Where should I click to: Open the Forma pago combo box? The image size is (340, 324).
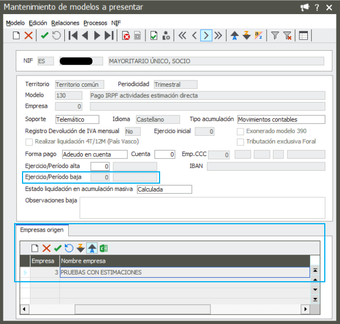pyautogui.click(x=94, y=154)
